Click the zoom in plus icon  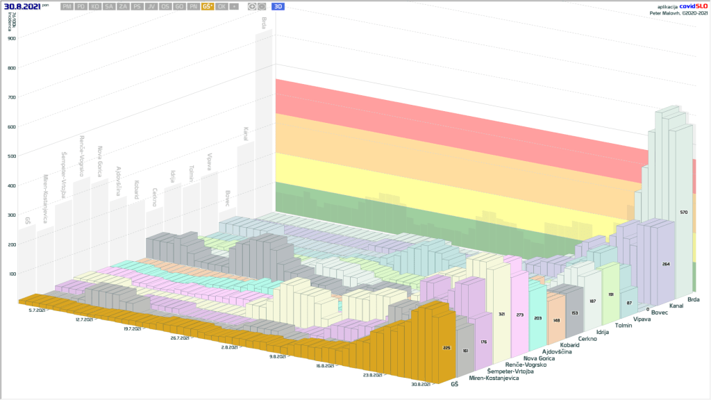point(253,6)
